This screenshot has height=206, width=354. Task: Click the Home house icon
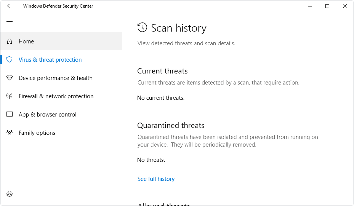click(10, 41)
